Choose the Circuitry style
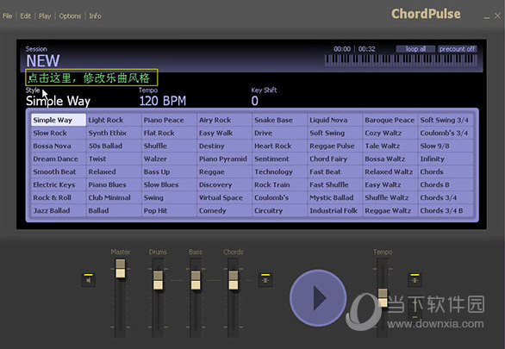 (280, 210)
